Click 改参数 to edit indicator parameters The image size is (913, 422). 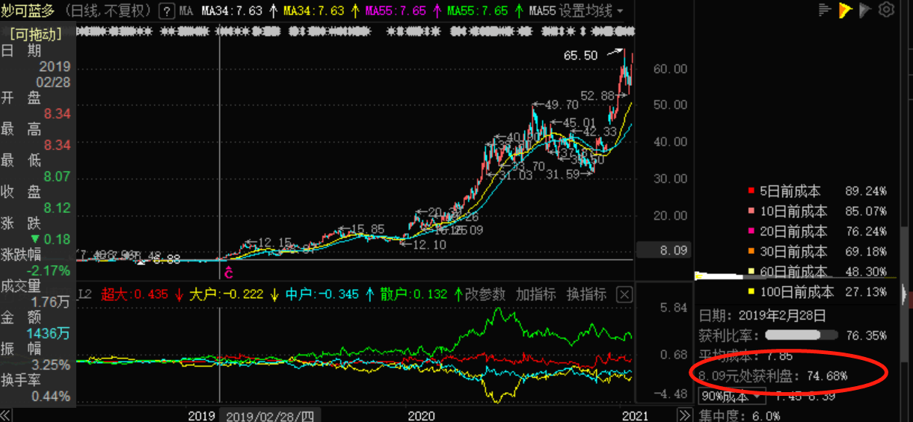[485, 294]
